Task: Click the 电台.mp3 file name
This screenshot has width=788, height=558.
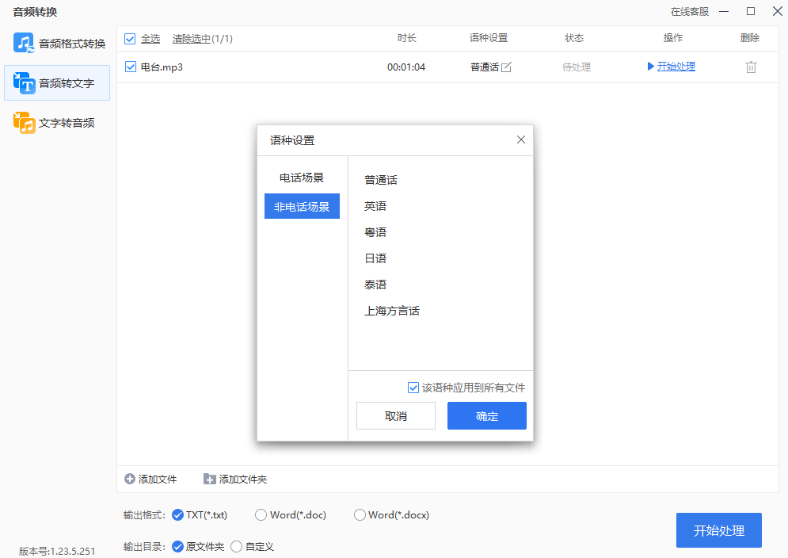Action: pyautogui.click(x=162, y=67)
